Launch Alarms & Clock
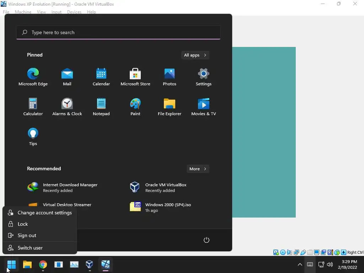This screenshot has width=364, height=273. 67,107
